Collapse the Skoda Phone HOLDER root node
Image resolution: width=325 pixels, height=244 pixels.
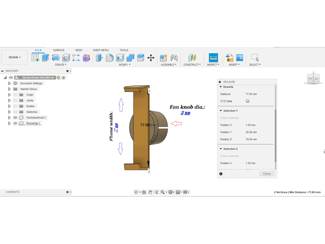click(x=5, y=78)
